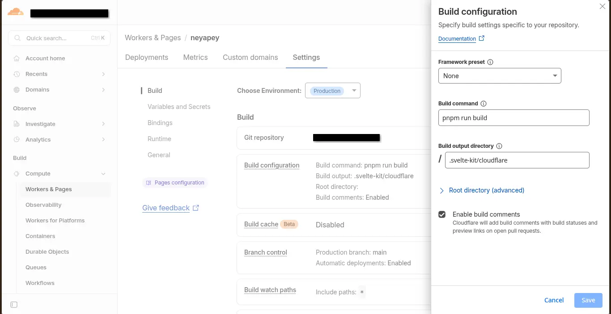The height and width of the screenshot is (314, 611).
Task: Click the Quick search magnifier icon
Action: click(x=17, y=38)
